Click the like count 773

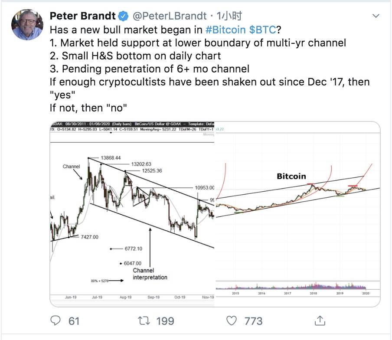(x=254, y=321)
